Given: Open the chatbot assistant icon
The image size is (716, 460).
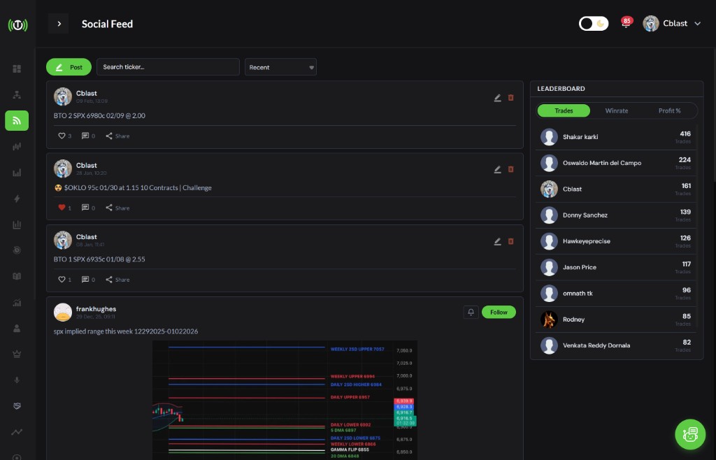Looking at the screenshot, I should [690, 434].
